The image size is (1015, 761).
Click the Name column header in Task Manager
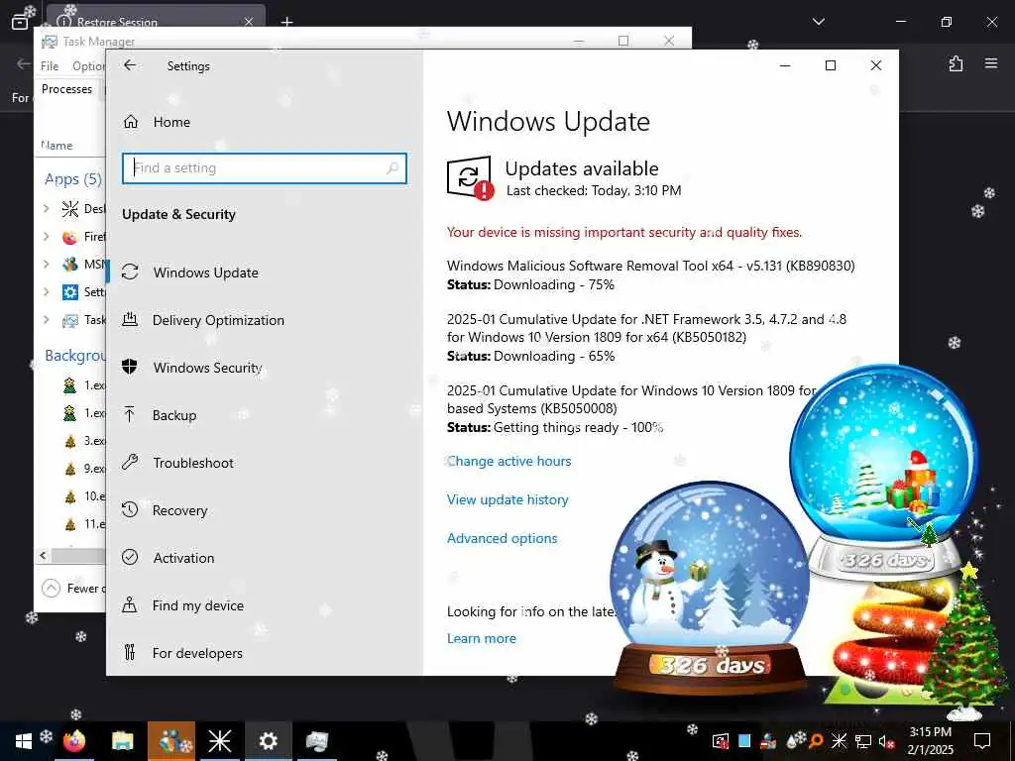[x=56, y=146]
